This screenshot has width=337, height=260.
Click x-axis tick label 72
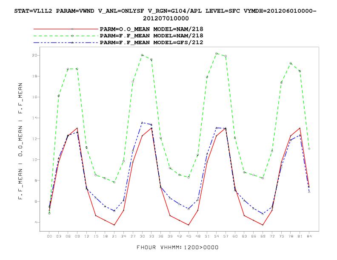(x=272, y=236)
